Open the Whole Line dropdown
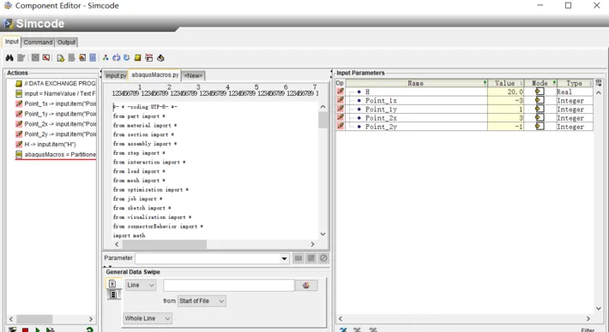This screenshot has height=332, width=609. point(148,318)
